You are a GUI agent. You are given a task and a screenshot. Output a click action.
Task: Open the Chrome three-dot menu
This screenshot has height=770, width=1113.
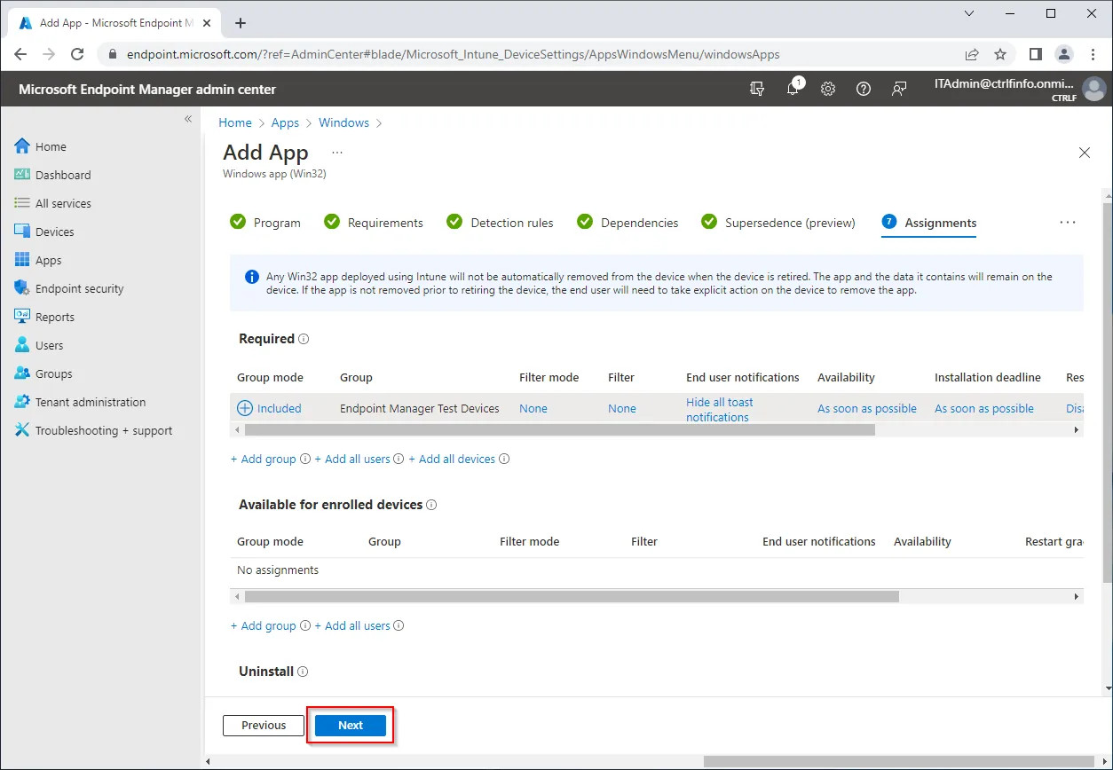coord(1093,54)
